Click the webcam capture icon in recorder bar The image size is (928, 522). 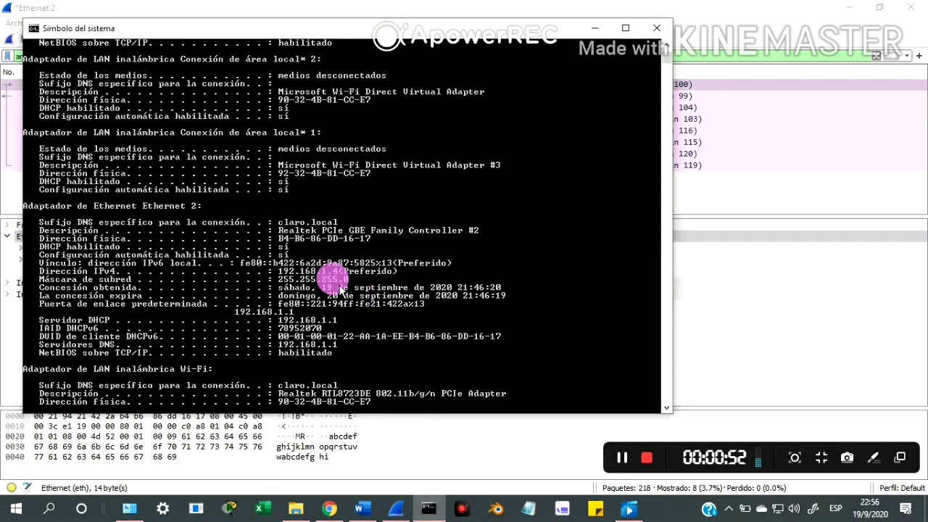click(795, 458)
